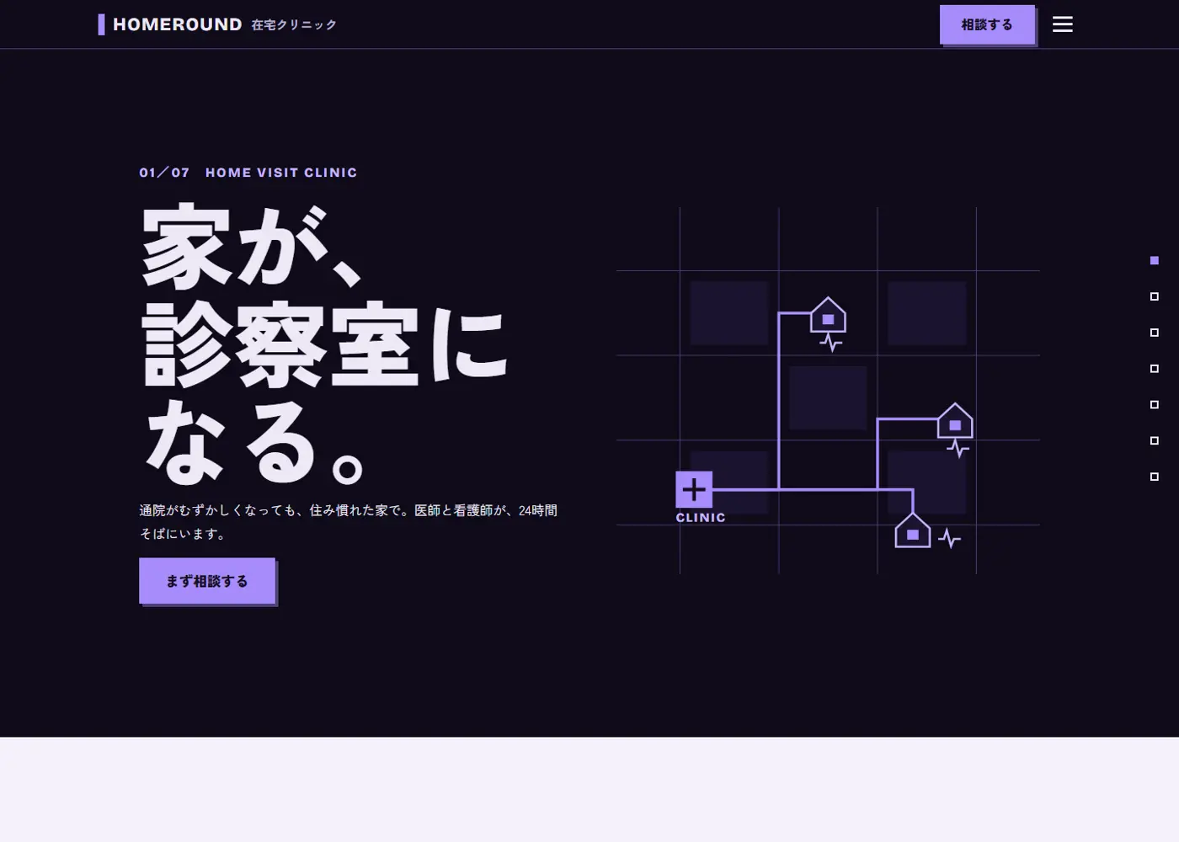This screenshot has width=1179, height=842.
Task: Click the bottom house icon on the map
Action: pos(913,530)
